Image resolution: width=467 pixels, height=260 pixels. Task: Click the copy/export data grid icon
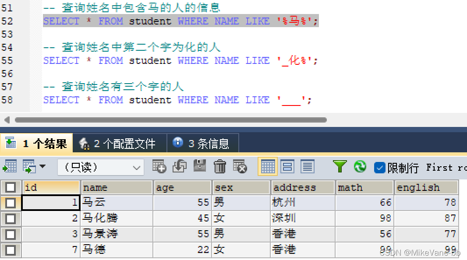click(x=29, y=167)
